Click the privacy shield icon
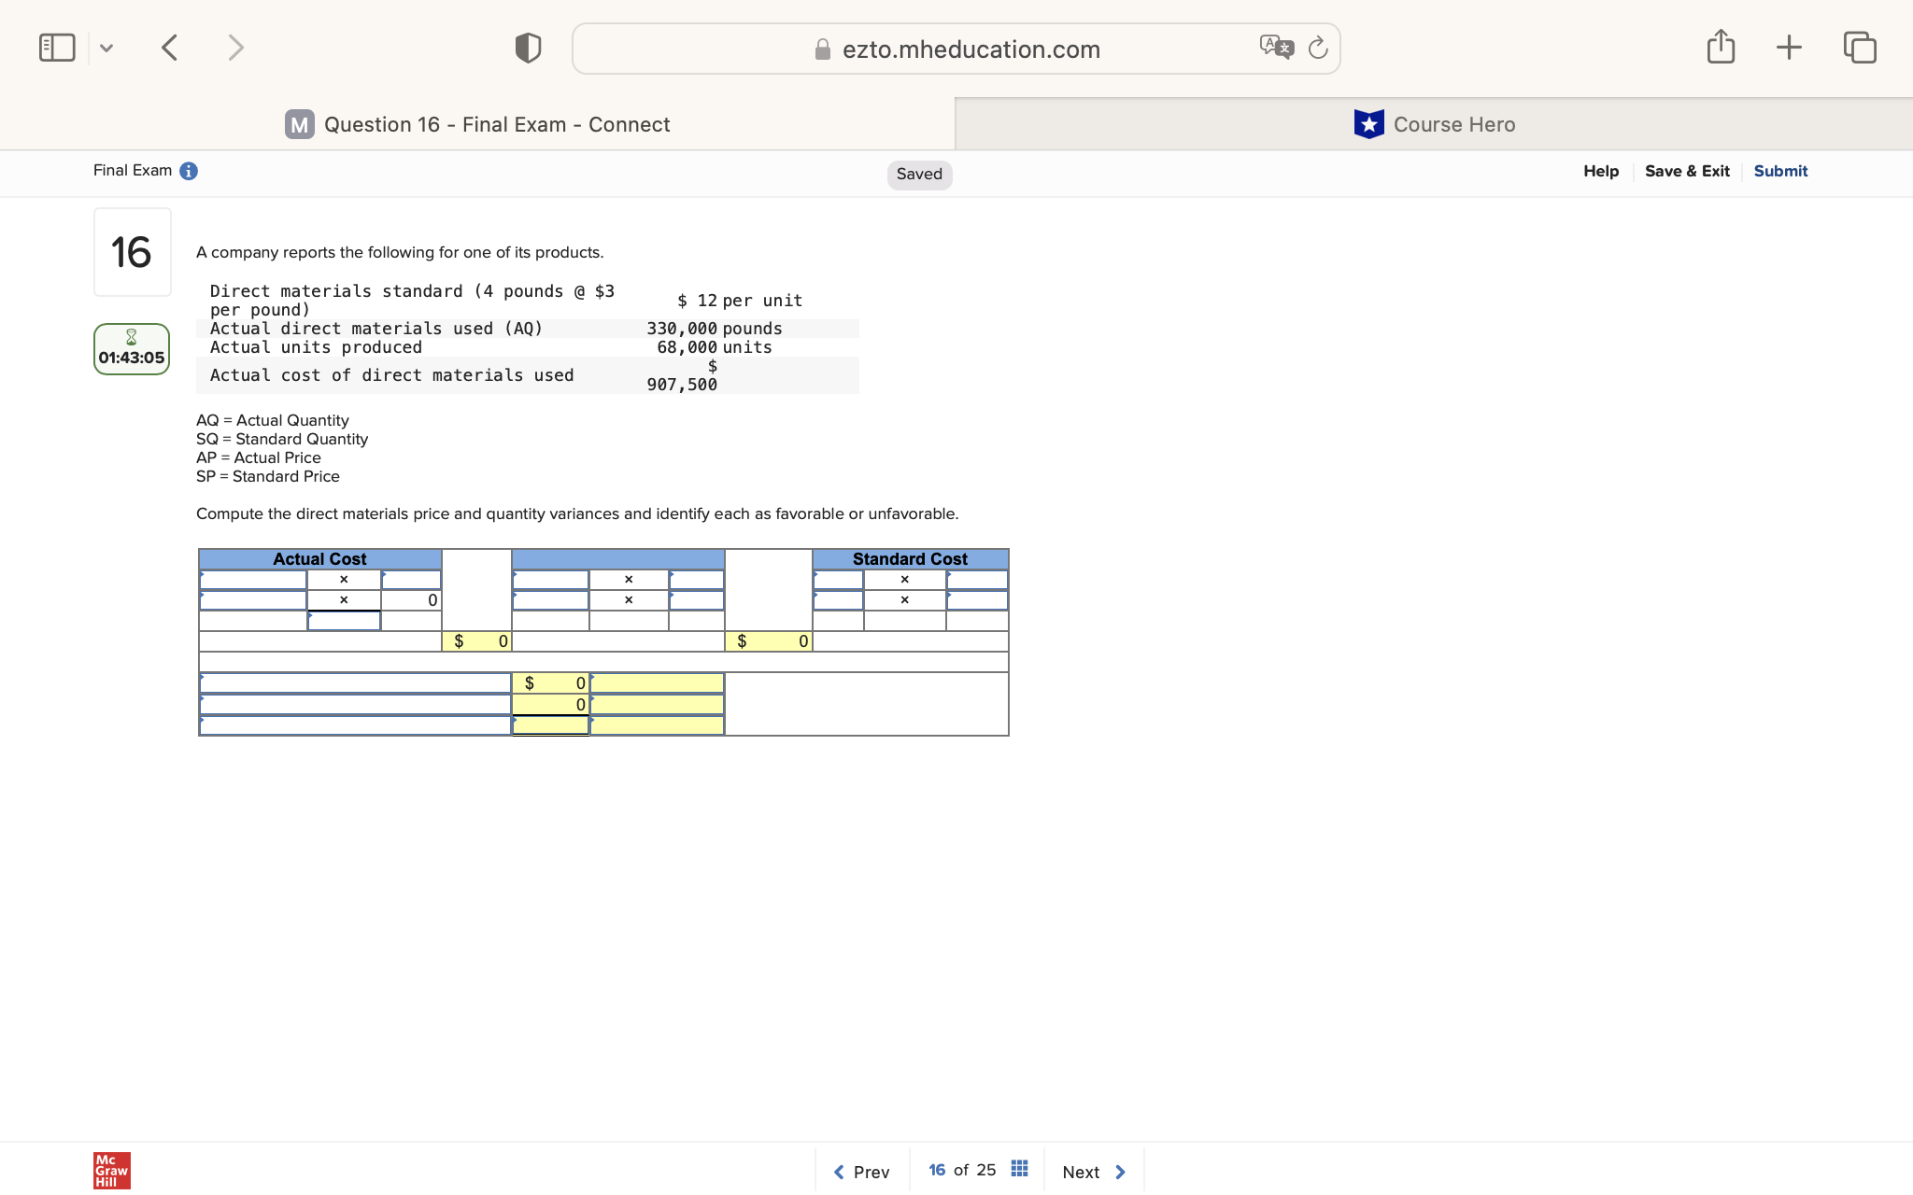 point(528,48)
